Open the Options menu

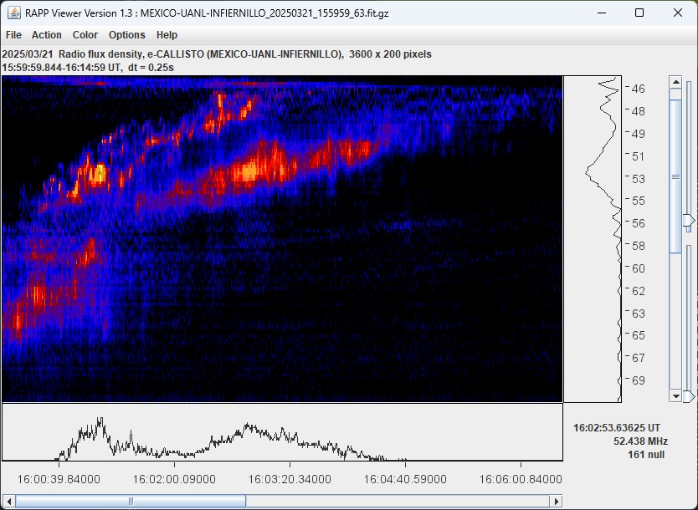coord(126,35)
